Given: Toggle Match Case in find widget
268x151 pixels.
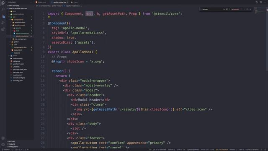Looking at the screenshot, I should point(224,9).
